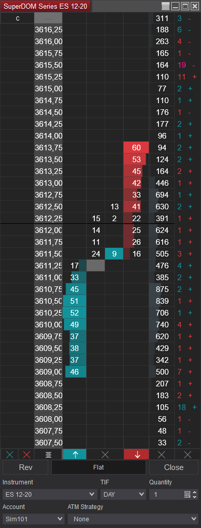
Task: Click the red down arrow sell market button
Action: [x=137, y=455]
